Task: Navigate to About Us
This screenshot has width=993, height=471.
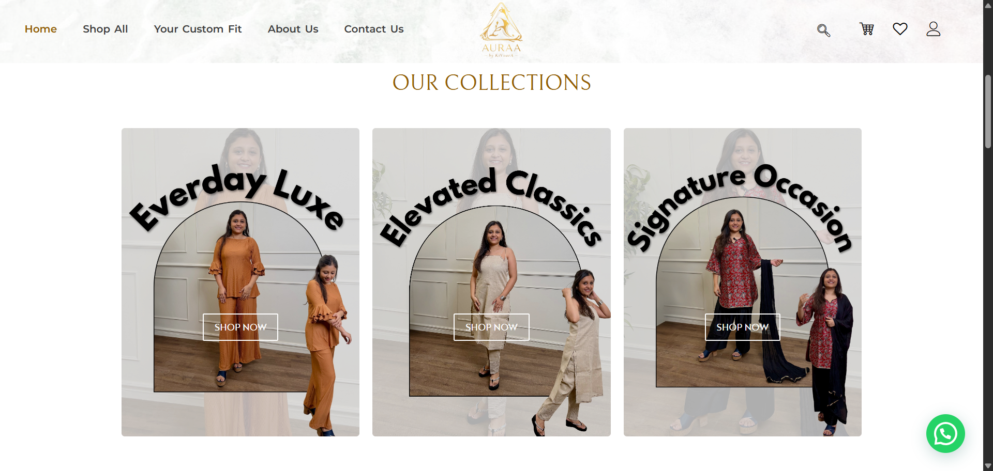Action: pos(293,29)
